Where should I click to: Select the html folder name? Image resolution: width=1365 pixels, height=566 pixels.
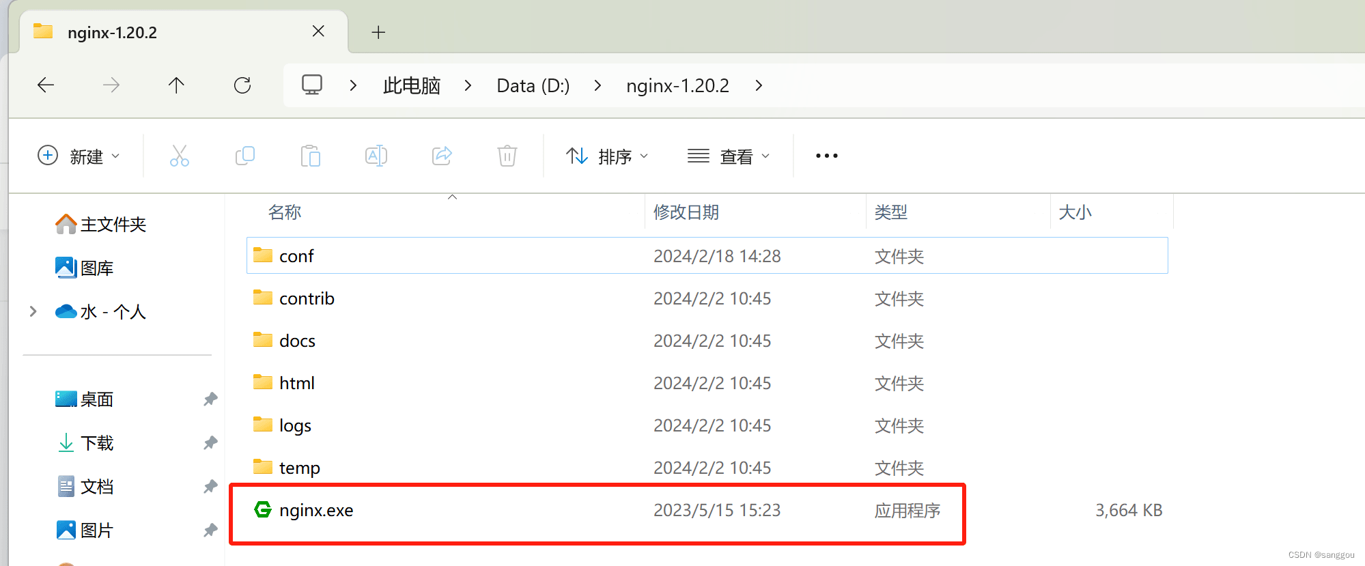point(297,383)
